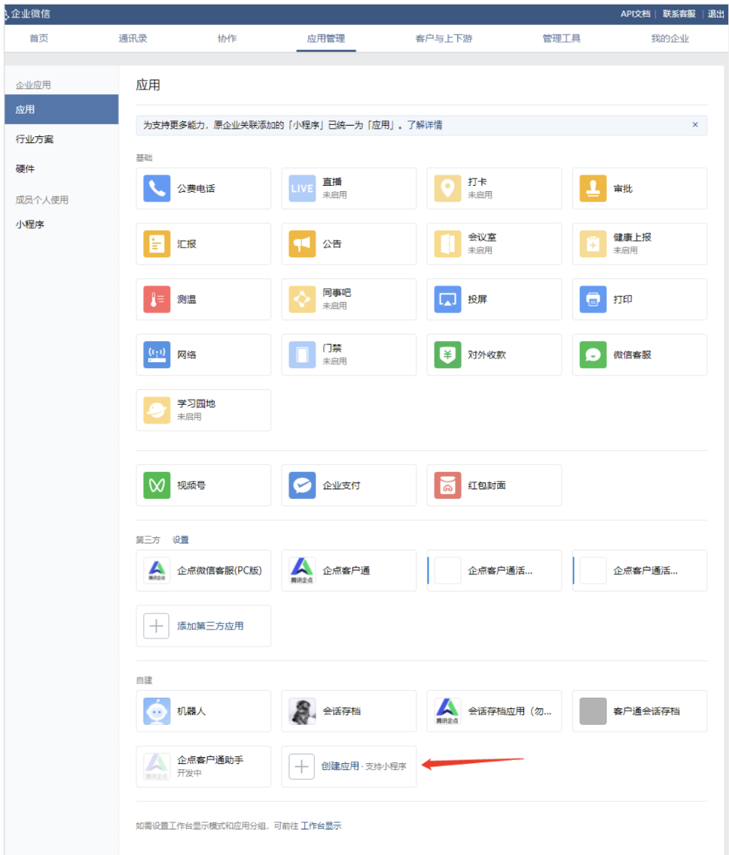
Task: Open the 审批 stamp icon
Action: point(593,189)
